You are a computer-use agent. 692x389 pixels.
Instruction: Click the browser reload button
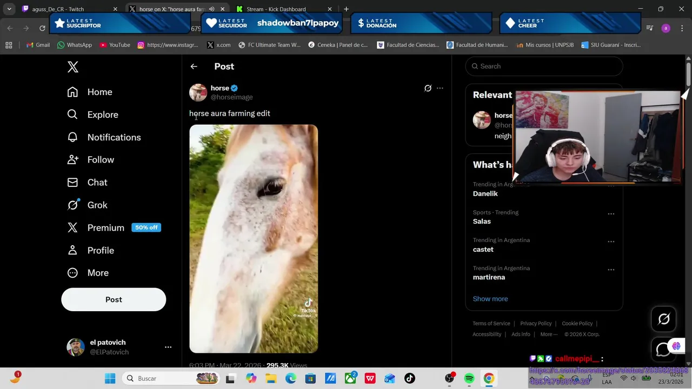(x=42, y=28)
